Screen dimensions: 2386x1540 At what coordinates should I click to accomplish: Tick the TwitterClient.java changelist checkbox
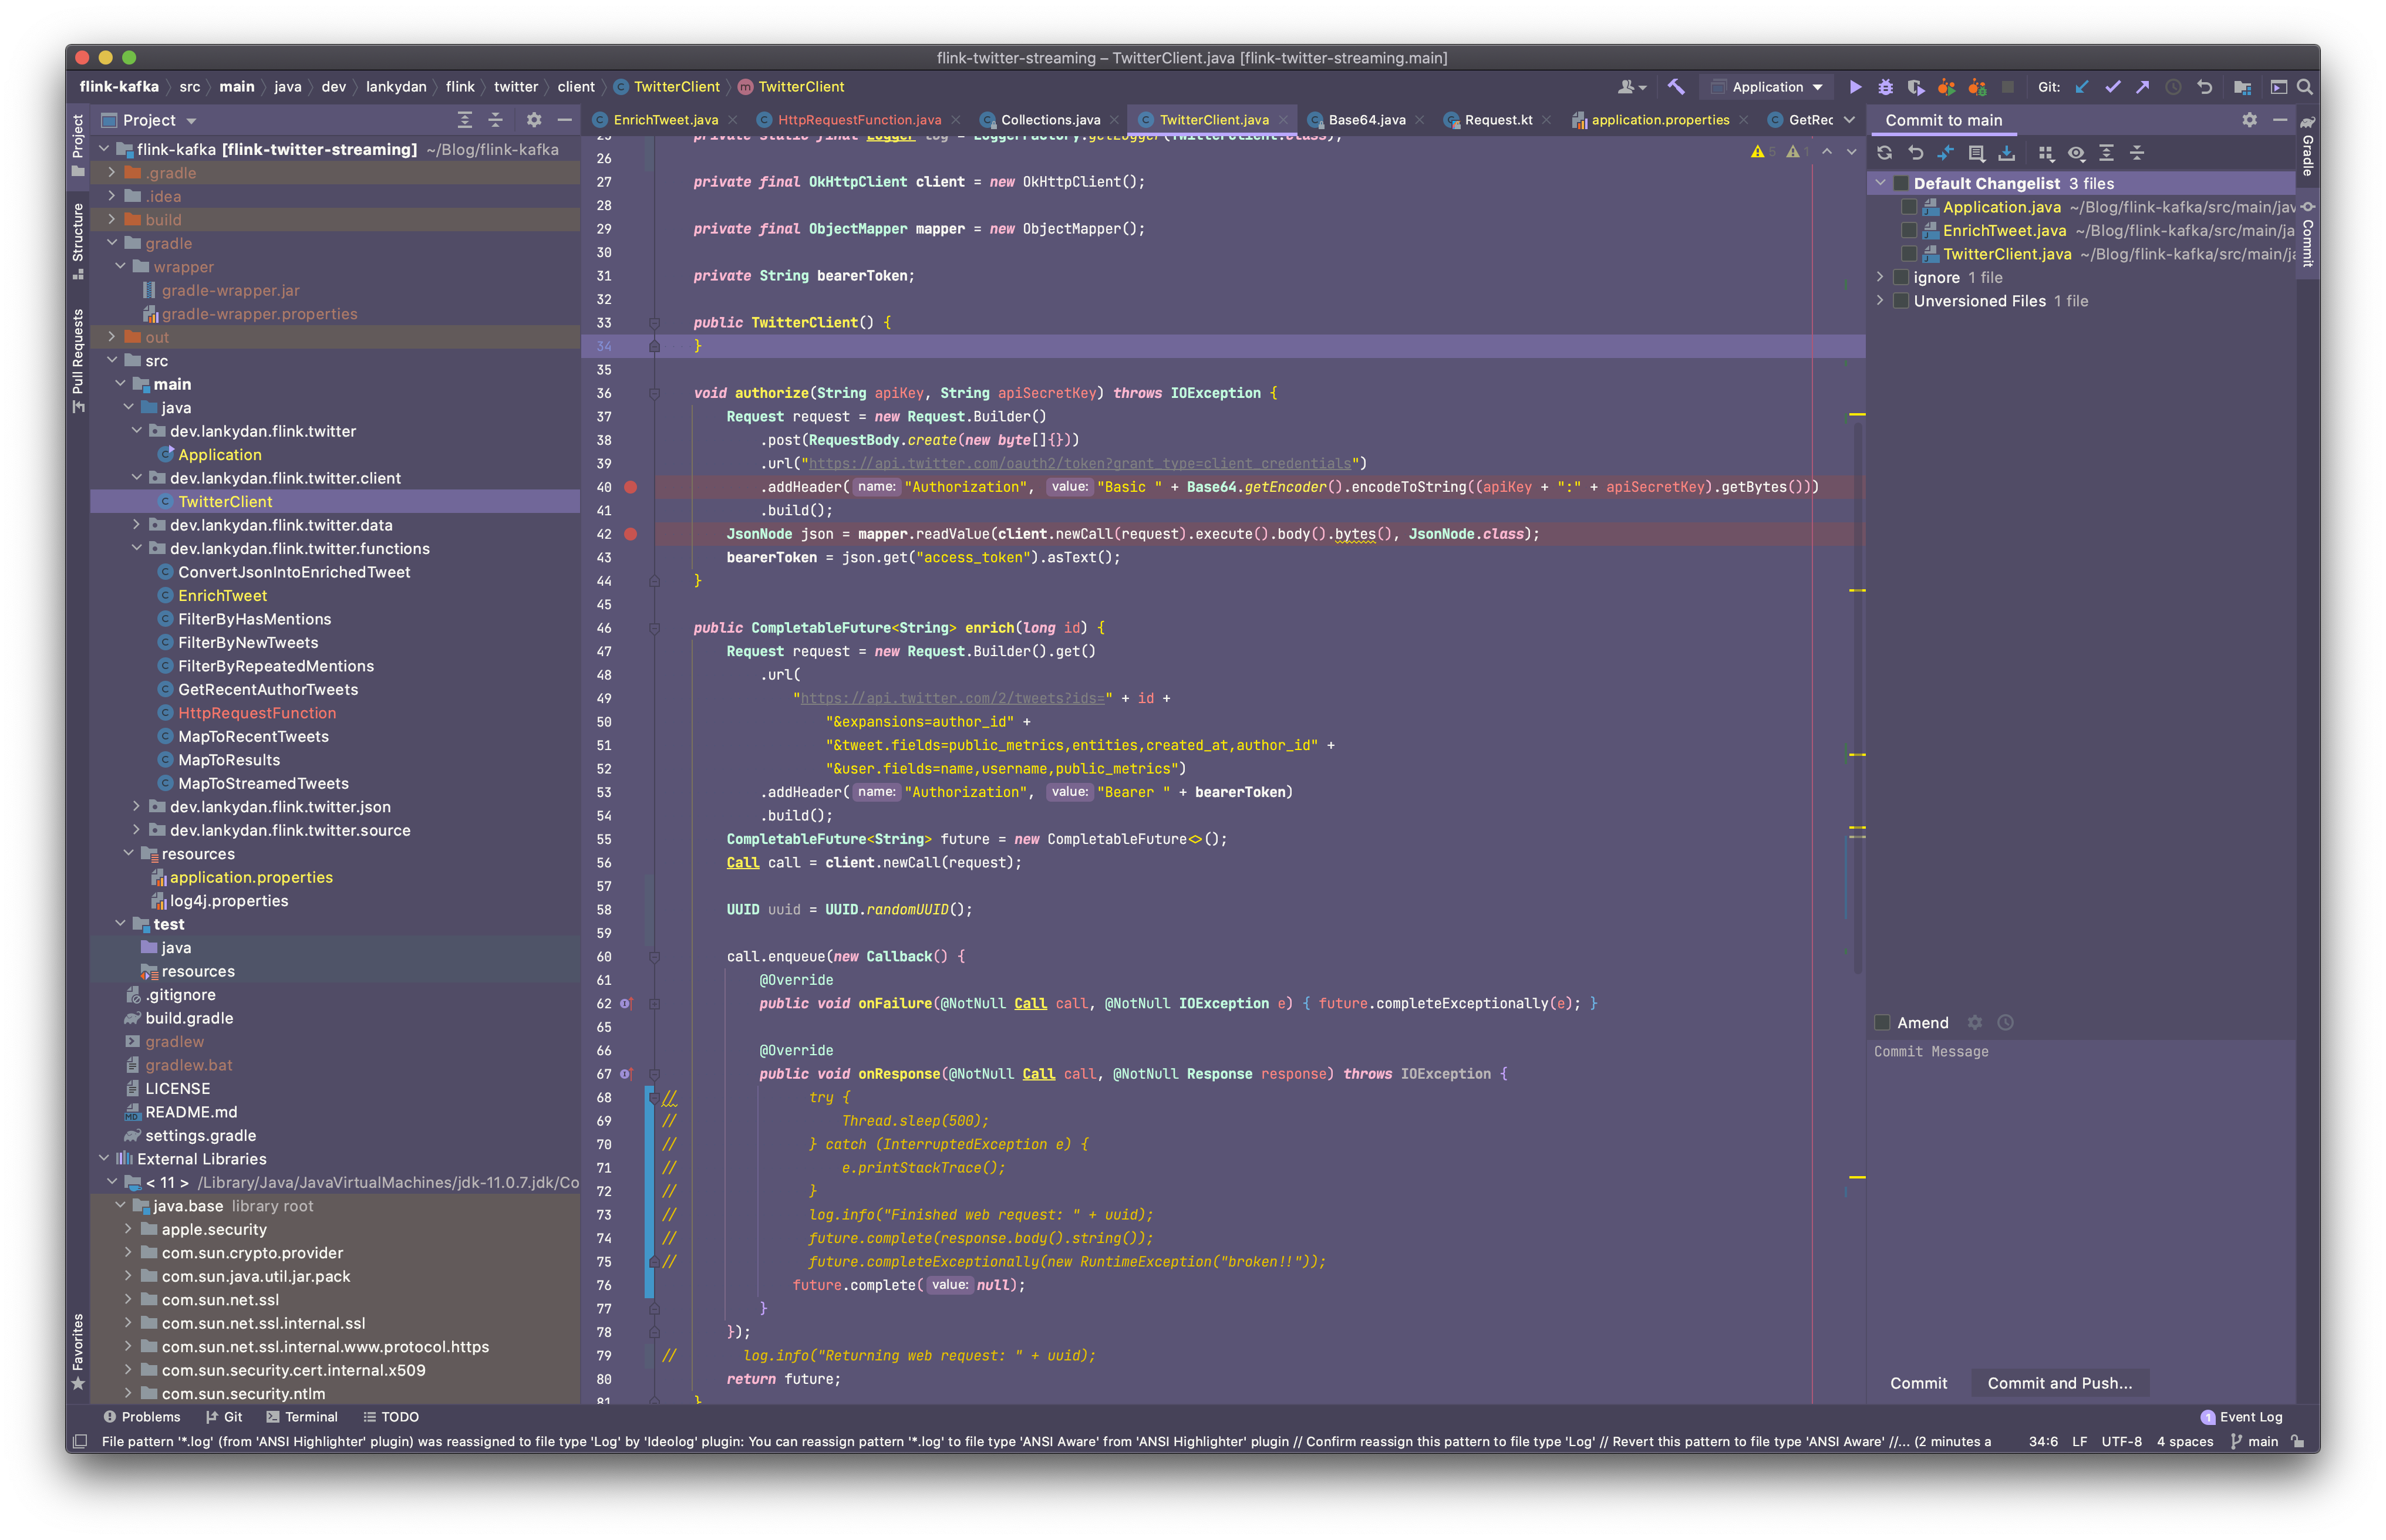1909,254
